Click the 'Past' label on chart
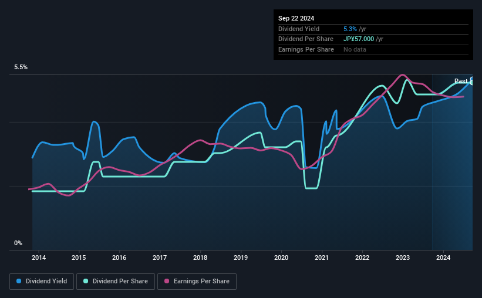This screenshot has width=482, height=298. [461, 81]
